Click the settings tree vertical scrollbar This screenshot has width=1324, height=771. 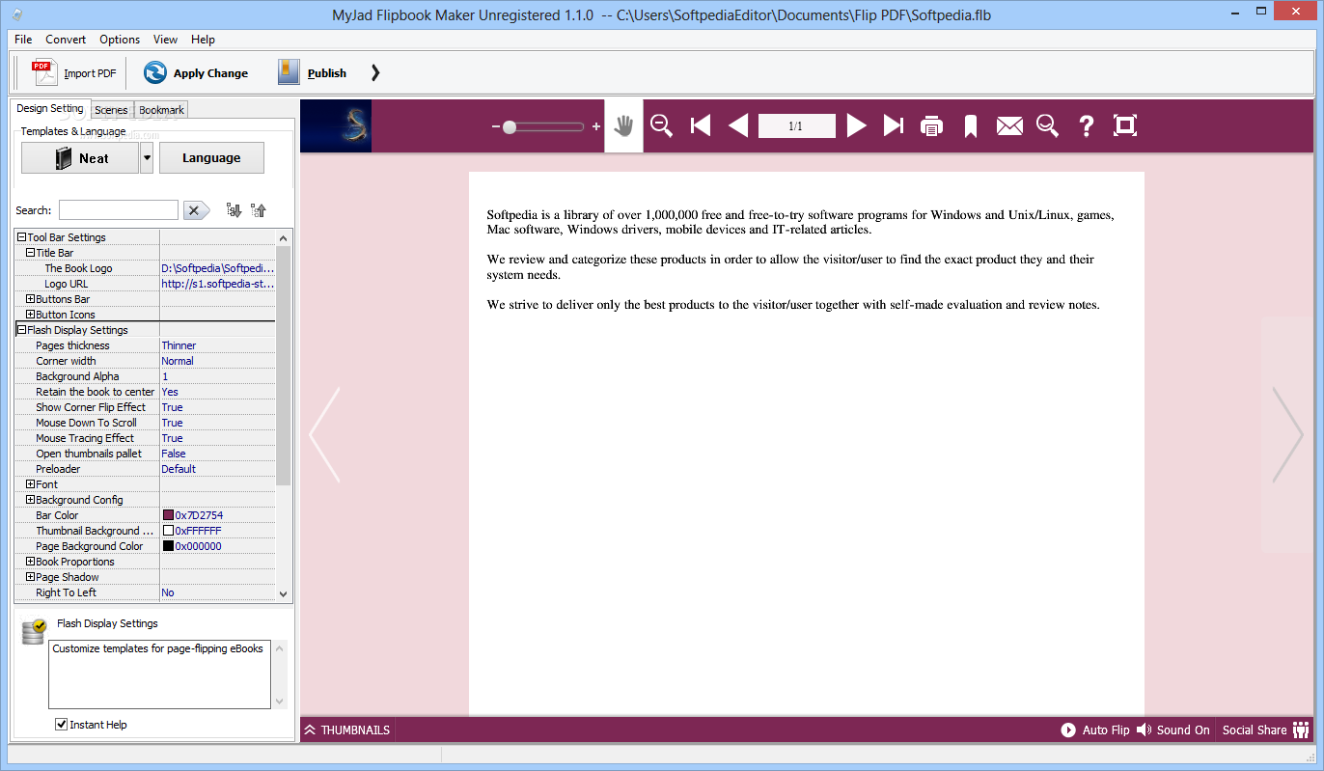pyautogui.click(x=283, y=367)
